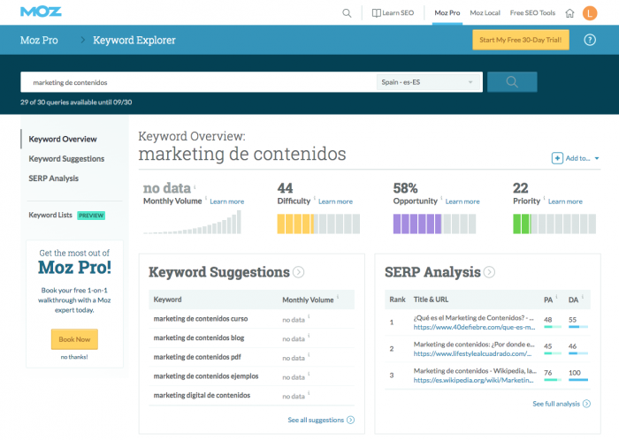
Task: Select marketing de contenidos curso row
Action: click(x=251, y=319)
